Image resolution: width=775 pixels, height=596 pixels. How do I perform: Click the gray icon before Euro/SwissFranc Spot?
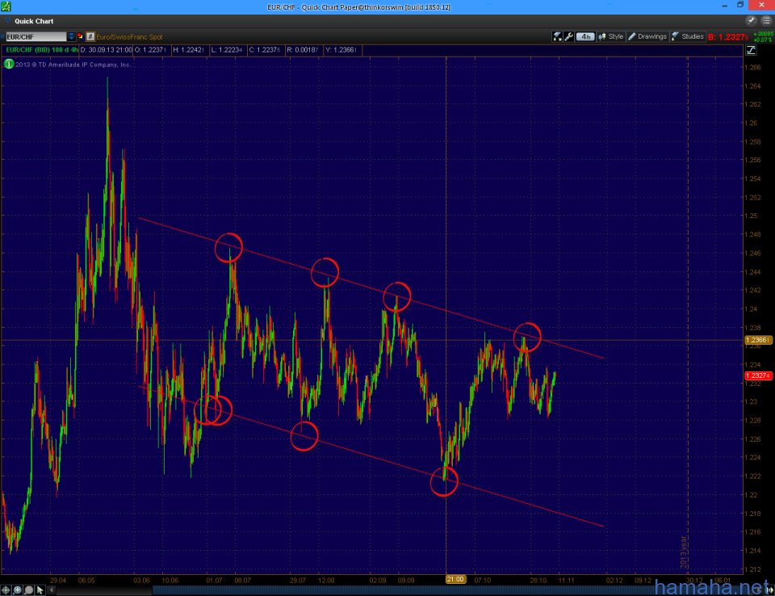[90, 36]
